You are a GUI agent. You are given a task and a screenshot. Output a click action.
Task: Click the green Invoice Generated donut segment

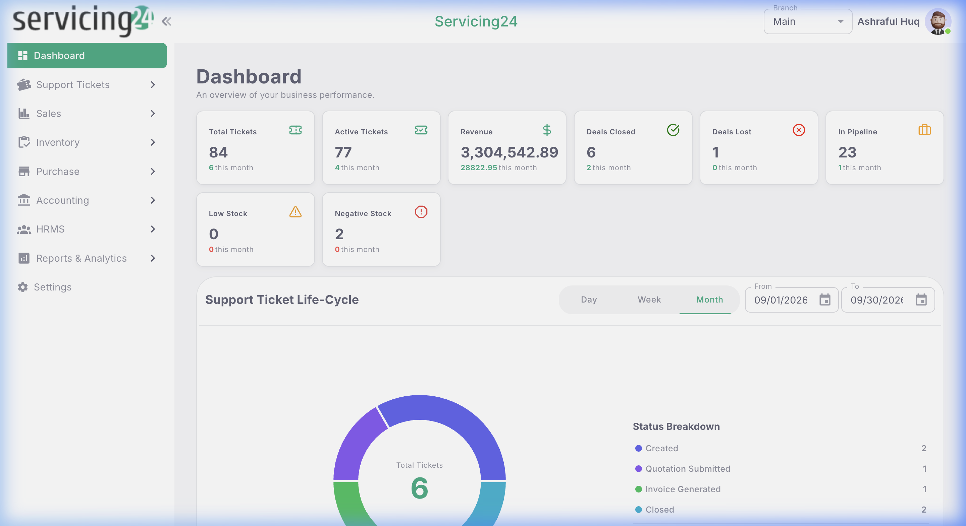351,504
